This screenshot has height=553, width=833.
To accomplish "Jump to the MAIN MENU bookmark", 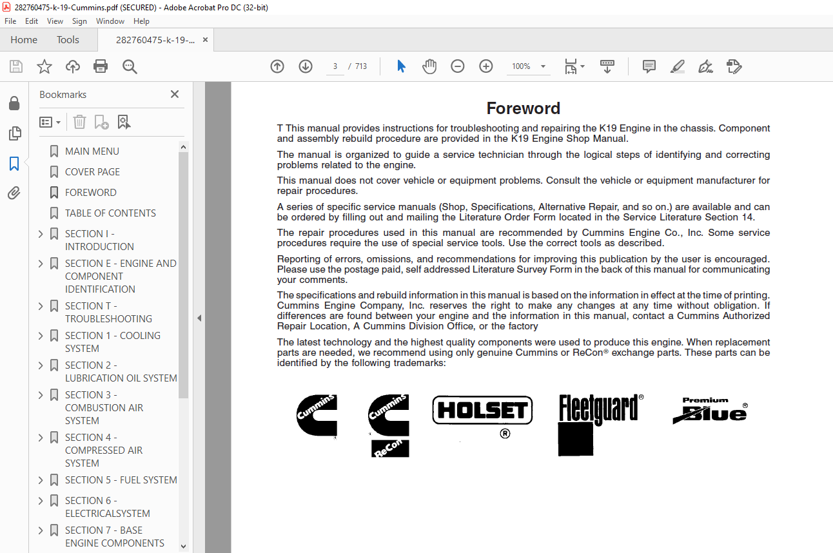I will (92, 151).
